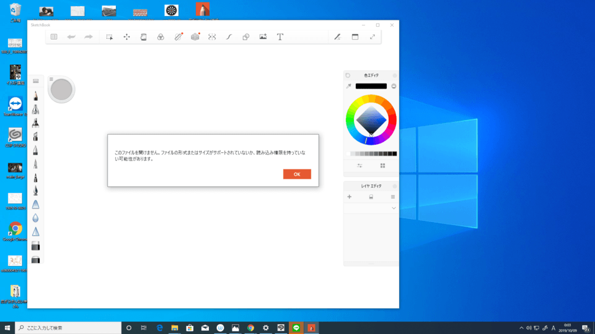Toggle the Ruler tool
Screen dimensions: 595x334
pos(178,37)
